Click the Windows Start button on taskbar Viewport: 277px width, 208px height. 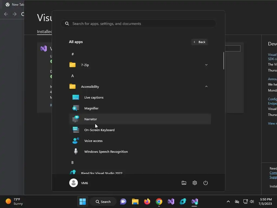pos(83,201)
